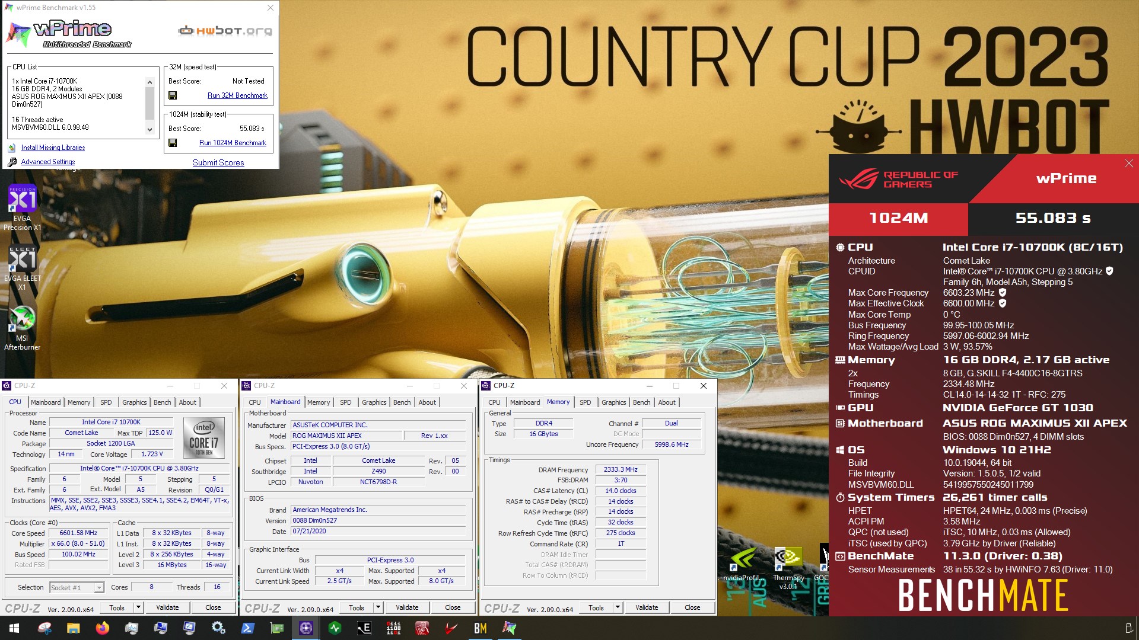Open Advanced Settings link in wPrime
Screen dimensions: 1139x640
[x=48, y=162]
